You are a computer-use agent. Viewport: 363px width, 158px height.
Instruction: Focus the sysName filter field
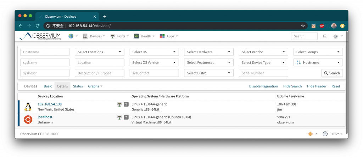pyautogui.click(x=45, y=62)
